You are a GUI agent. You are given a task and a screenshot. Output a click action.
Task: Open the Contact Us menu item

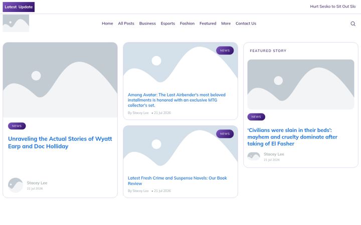246,23
